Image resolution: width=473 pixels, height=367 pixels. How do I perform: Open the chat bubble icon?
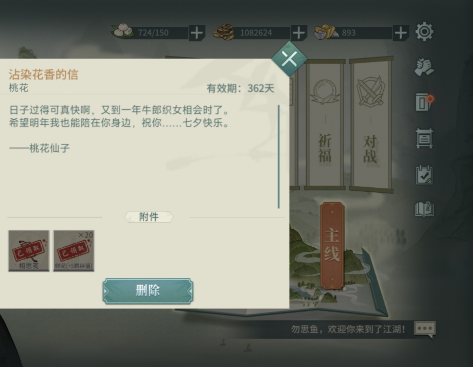click(x=425, y=329)
